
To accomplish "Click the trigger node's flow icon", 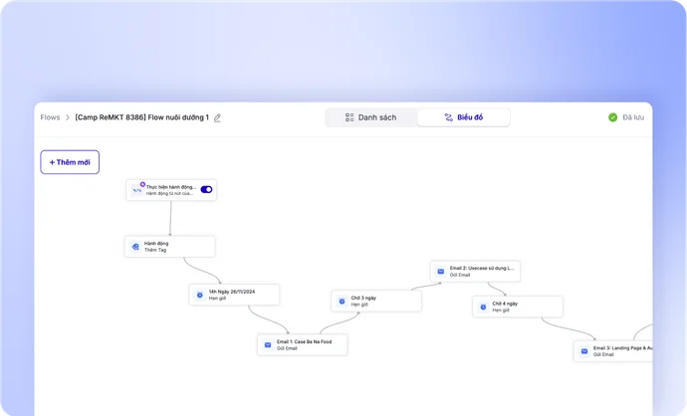I will click(137, 190).
